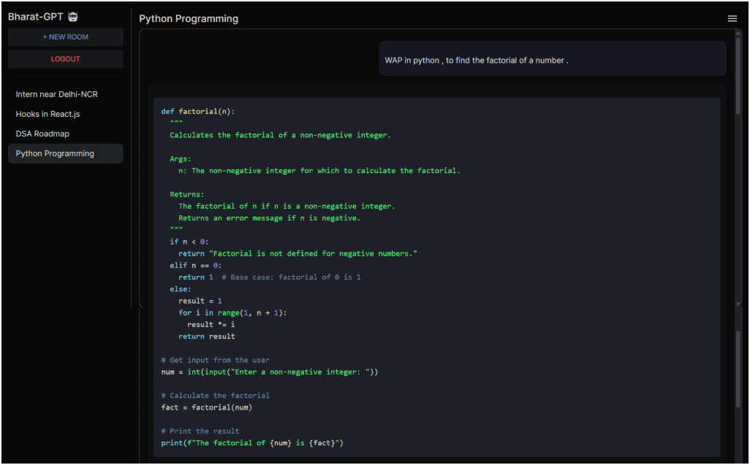750x465 pixels.
Task: Select the DSA Roadmap room
Action: (x=42, y=134)
